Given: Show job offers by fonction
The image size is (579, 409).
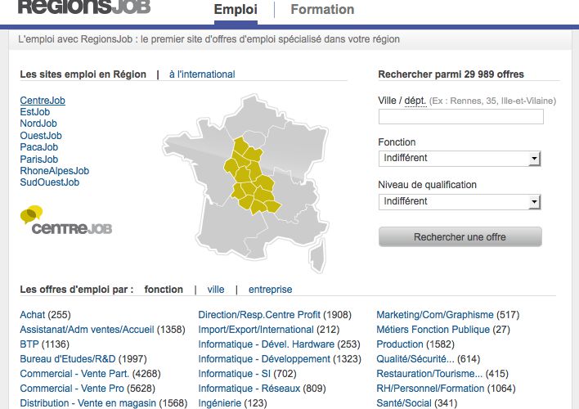Looking at the screenshot, I should click(x=164, y=290).
